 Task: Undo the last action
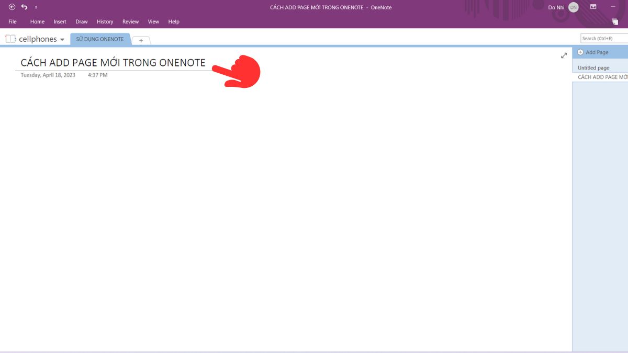pos(24,7)
